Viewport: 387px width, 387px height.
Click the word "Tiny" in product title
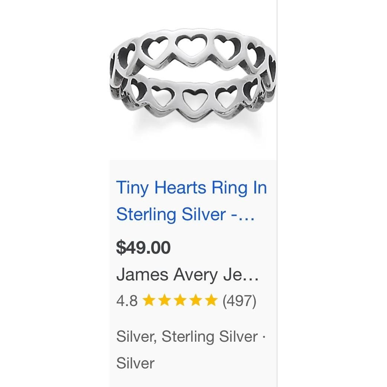[x=132, y=188]
